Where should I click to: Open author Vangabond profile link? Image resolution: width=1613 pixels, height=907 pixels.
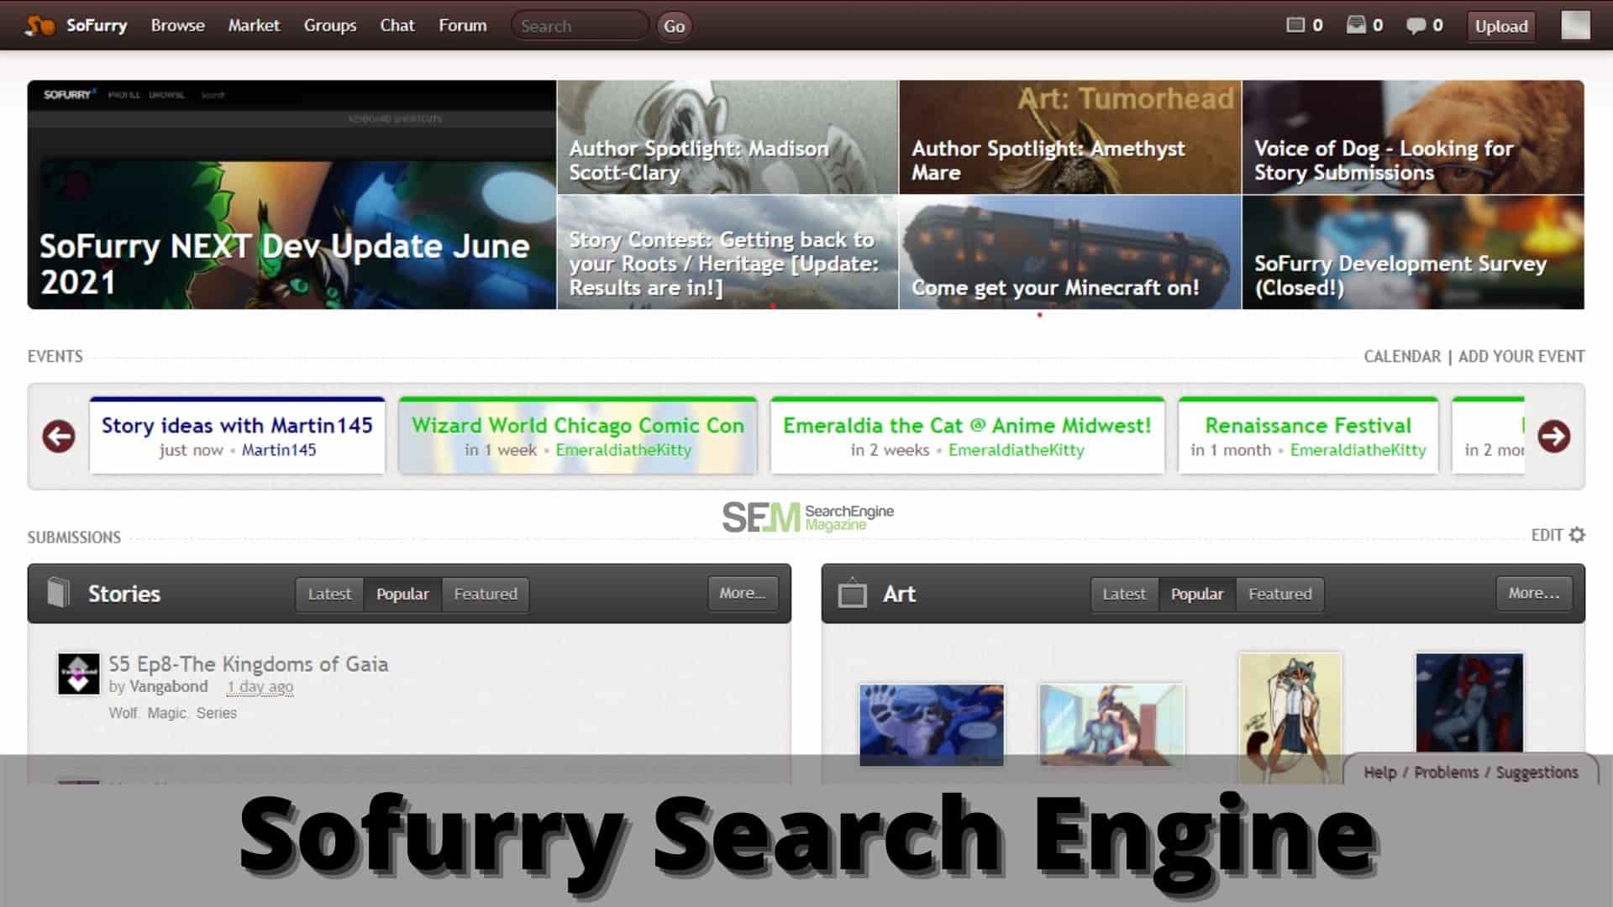pos(169,686)
